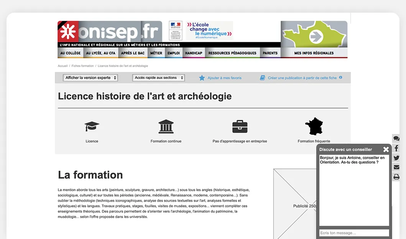This screenshot has height=239, width=406.
Task: Expand the Accès rapide aux sections dropdown
Action: pos(158,77)
